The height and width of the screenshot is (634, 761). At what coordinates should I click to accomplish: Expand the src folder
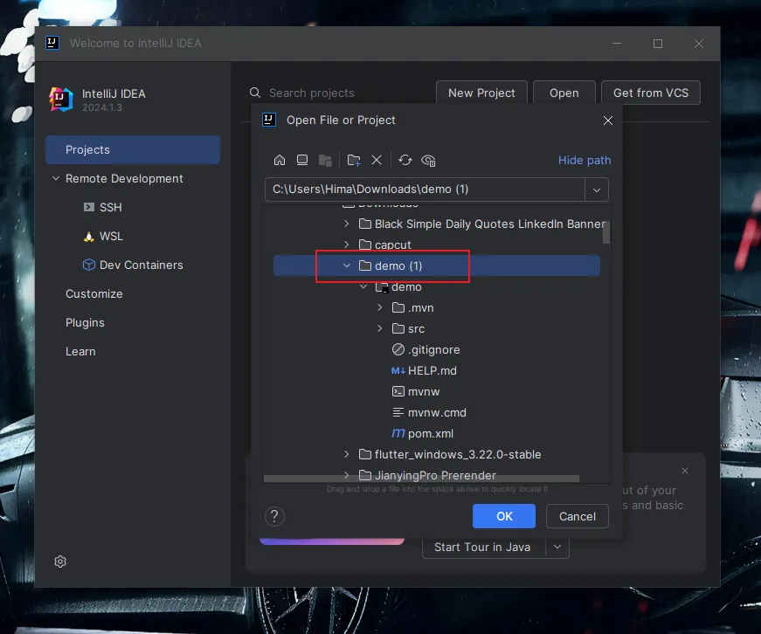tap(378, 328)
